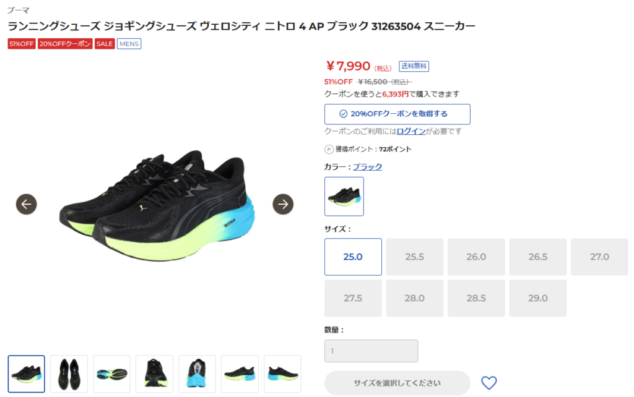634x397 pixels.
Task: Open the ブラック color link
Action: (x=367, y=167)
